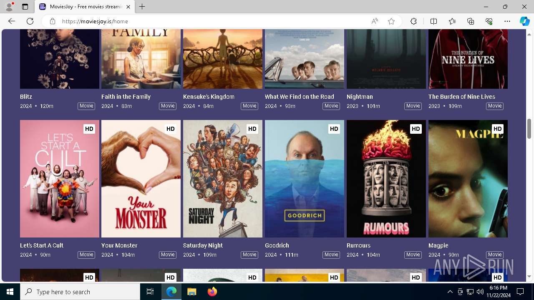Click Goodrich title text
The width and height of the screenshot is (534, 300).
pos(277,245)
